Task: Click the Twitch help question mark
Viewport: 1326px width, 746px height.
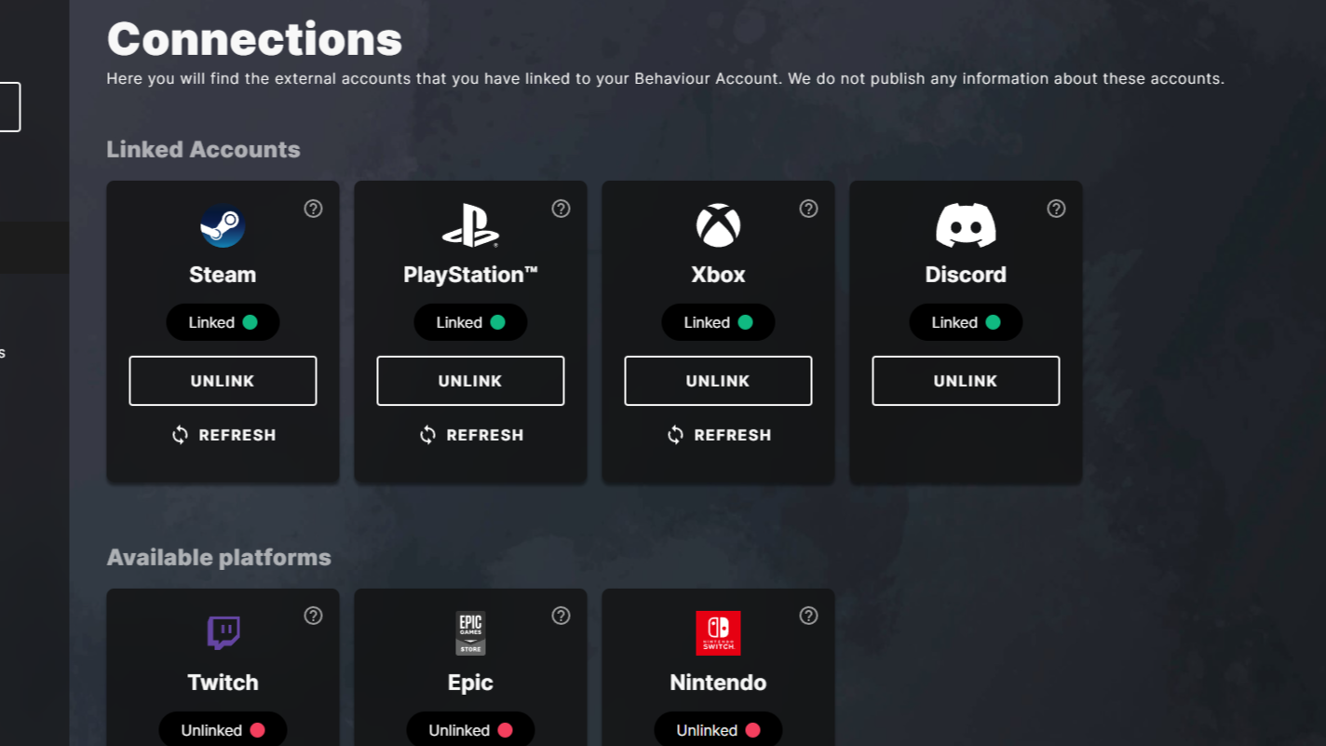Action: [313, 616]
